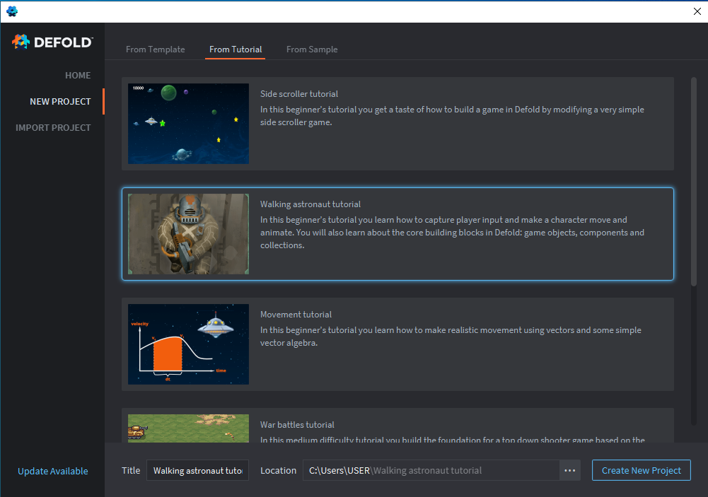Open IMPORT PROJECT in the sidebar
The image size is (708, 497).
(x=53, y=128)
